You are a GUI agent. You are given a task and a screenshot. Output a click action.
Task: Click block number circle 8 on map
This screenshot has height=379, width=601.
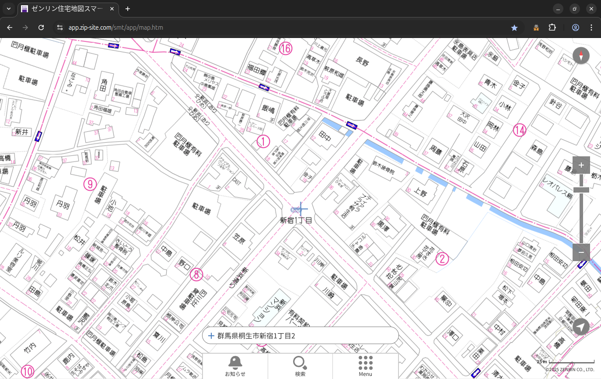pyautogui.click(x=196, y=274)
